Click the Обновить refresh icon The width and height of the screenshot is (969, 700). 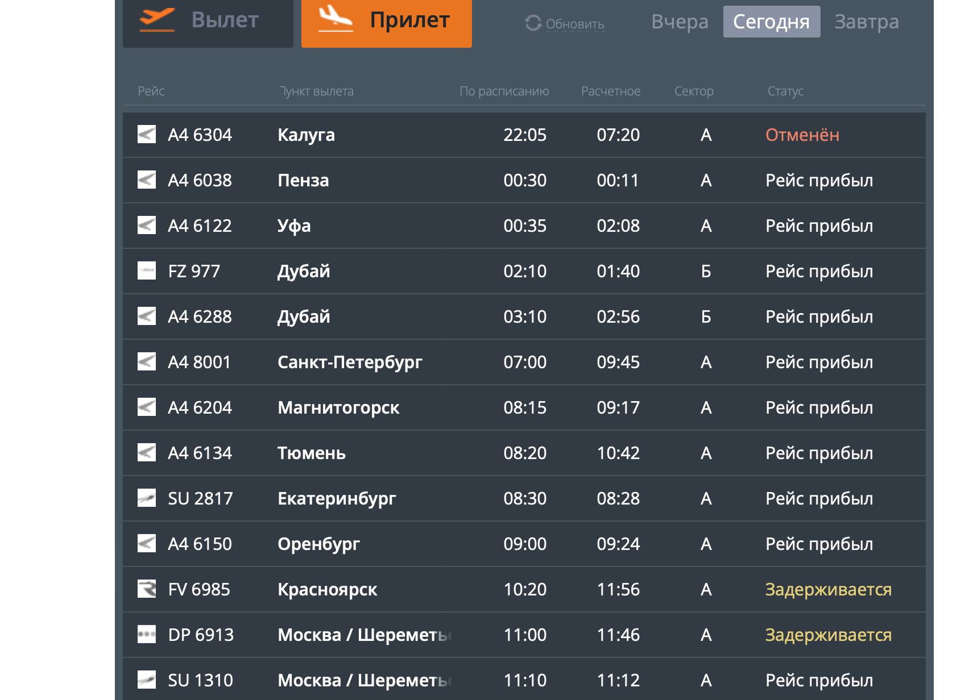[x=533, y=23]
